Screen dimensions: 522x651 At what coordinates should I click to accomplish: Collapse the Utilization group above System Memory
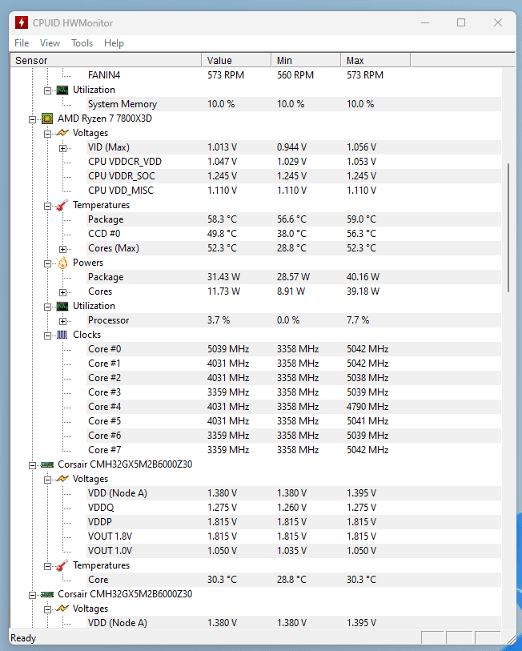pyautogui.click(x=48, y=90)
